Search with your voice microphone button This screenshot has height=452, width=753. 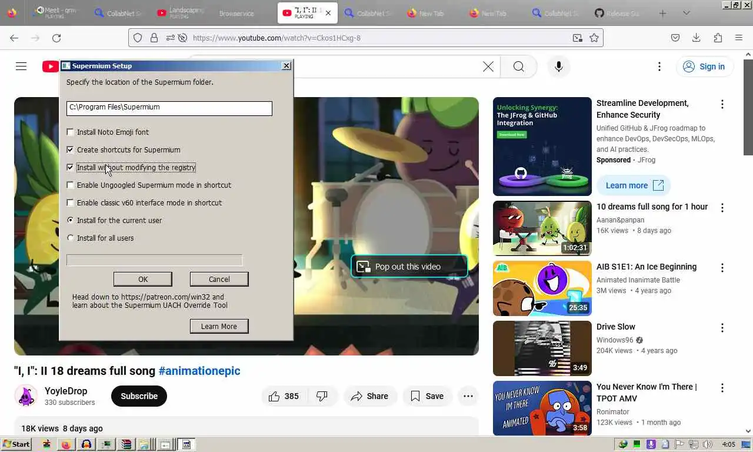(559, 67)
